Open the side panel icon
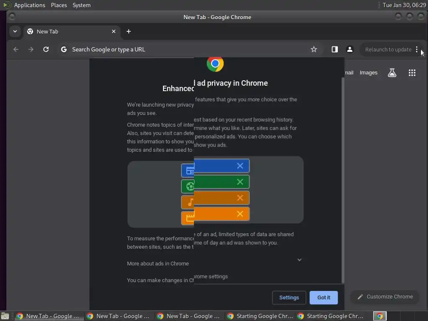Image resolution: width=428 pixels, height=321 pixels. click(335, 49)
